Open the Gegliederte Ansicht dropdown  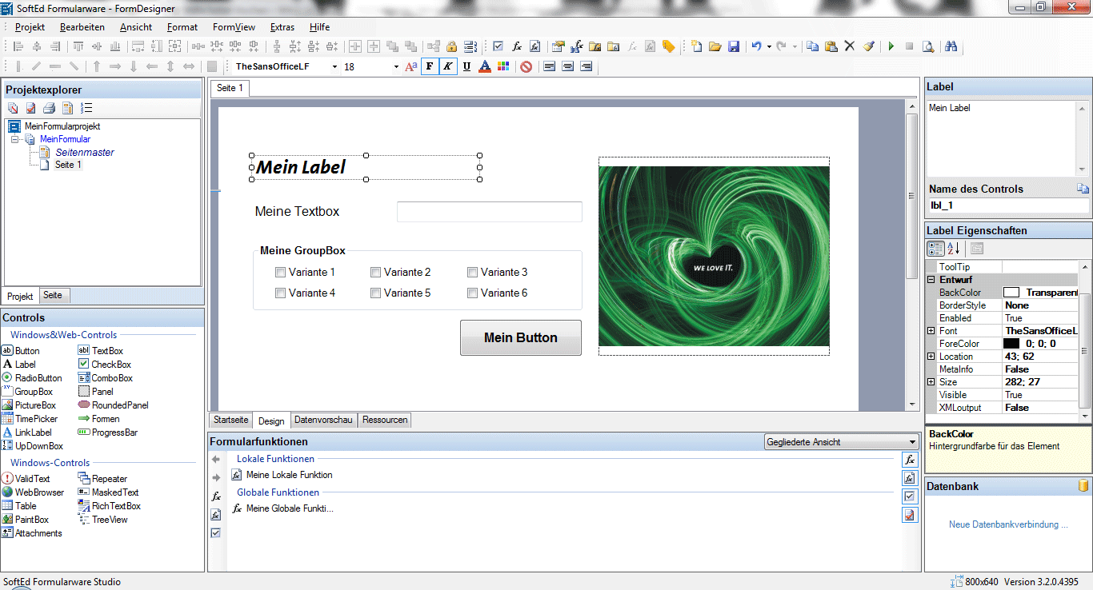click(913, 441)
